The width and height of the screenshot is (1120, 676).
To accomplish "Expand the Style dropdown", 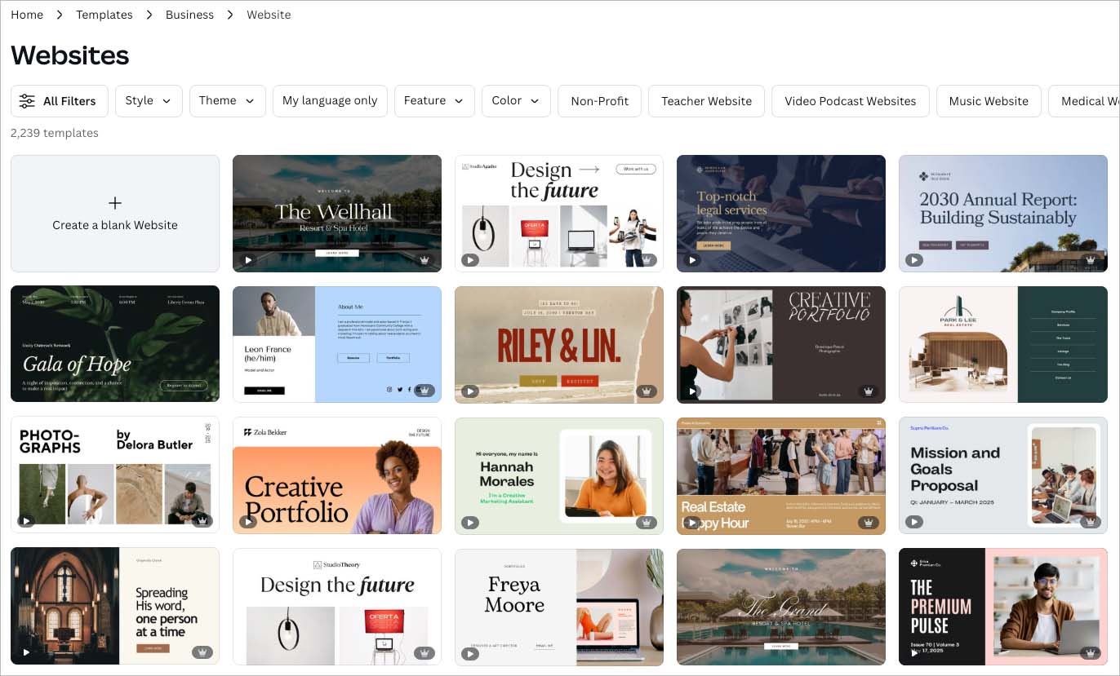I will [149, 101].
